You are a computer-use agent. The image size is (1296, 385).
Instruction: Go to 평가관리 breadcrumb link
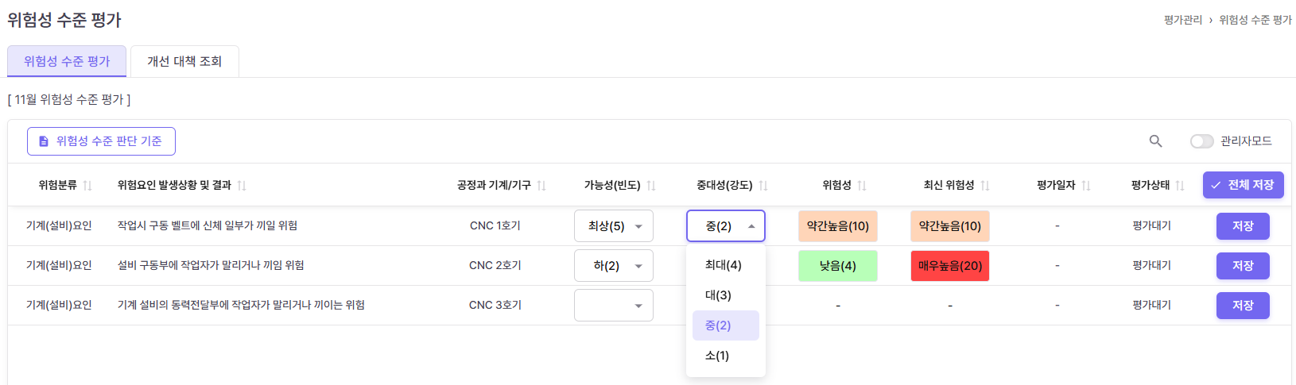click(1183, 20)
